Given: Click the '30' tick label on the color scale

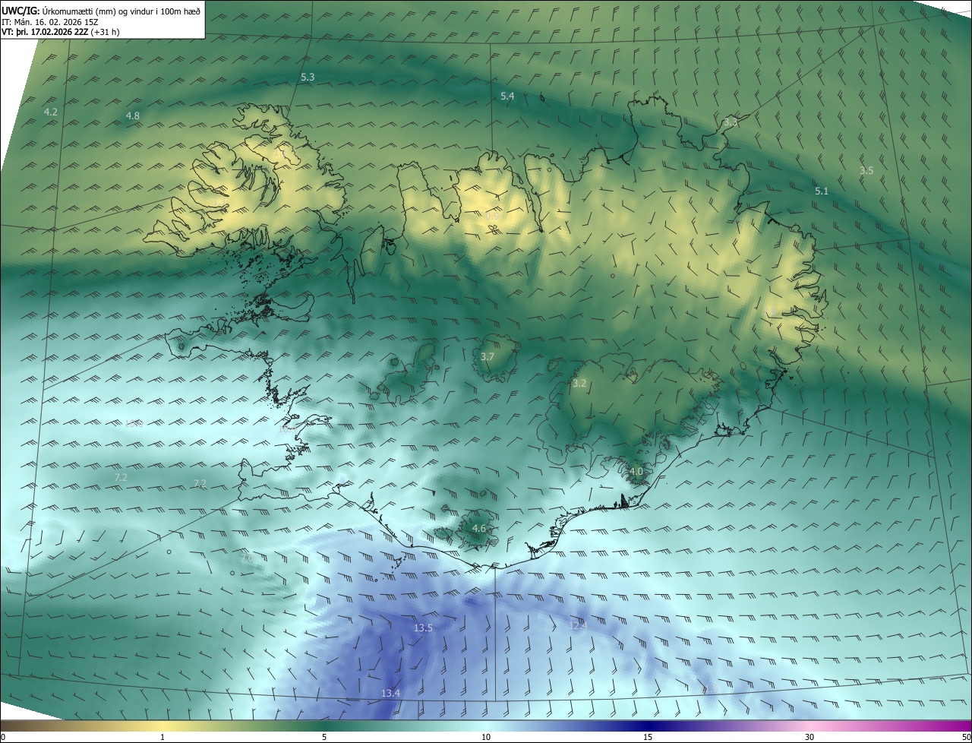Looking at the screenshot, I should pyautogui.click(x=809, y=738).
